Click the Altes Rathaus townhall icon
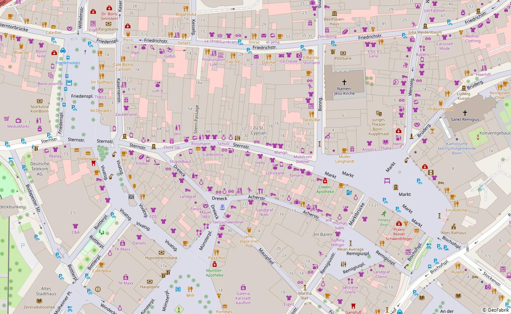This screenshot has height=314, width=511. point(453,226)
